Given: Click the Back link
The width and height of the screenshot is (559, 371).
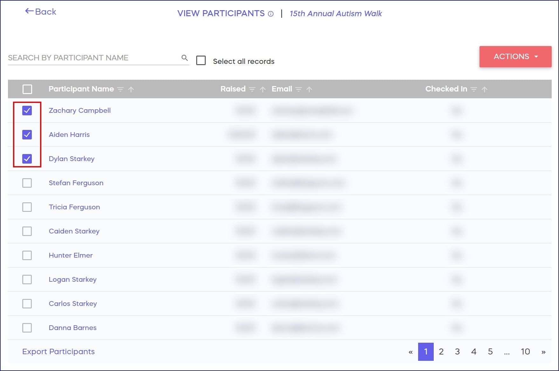Looking at the screenshot, I should pos(41,12).
